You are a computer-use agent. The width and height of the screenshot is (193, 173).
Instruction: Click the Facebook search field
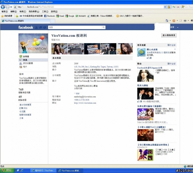click(x=75, y=27)
